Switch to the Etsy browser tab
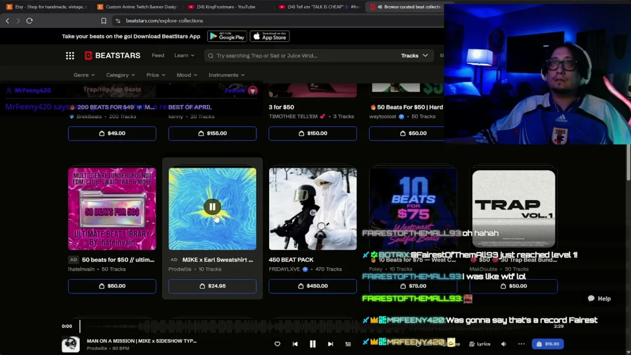This screenshot has width=631, height=355. pyautogui.click(x=46, y=7)
